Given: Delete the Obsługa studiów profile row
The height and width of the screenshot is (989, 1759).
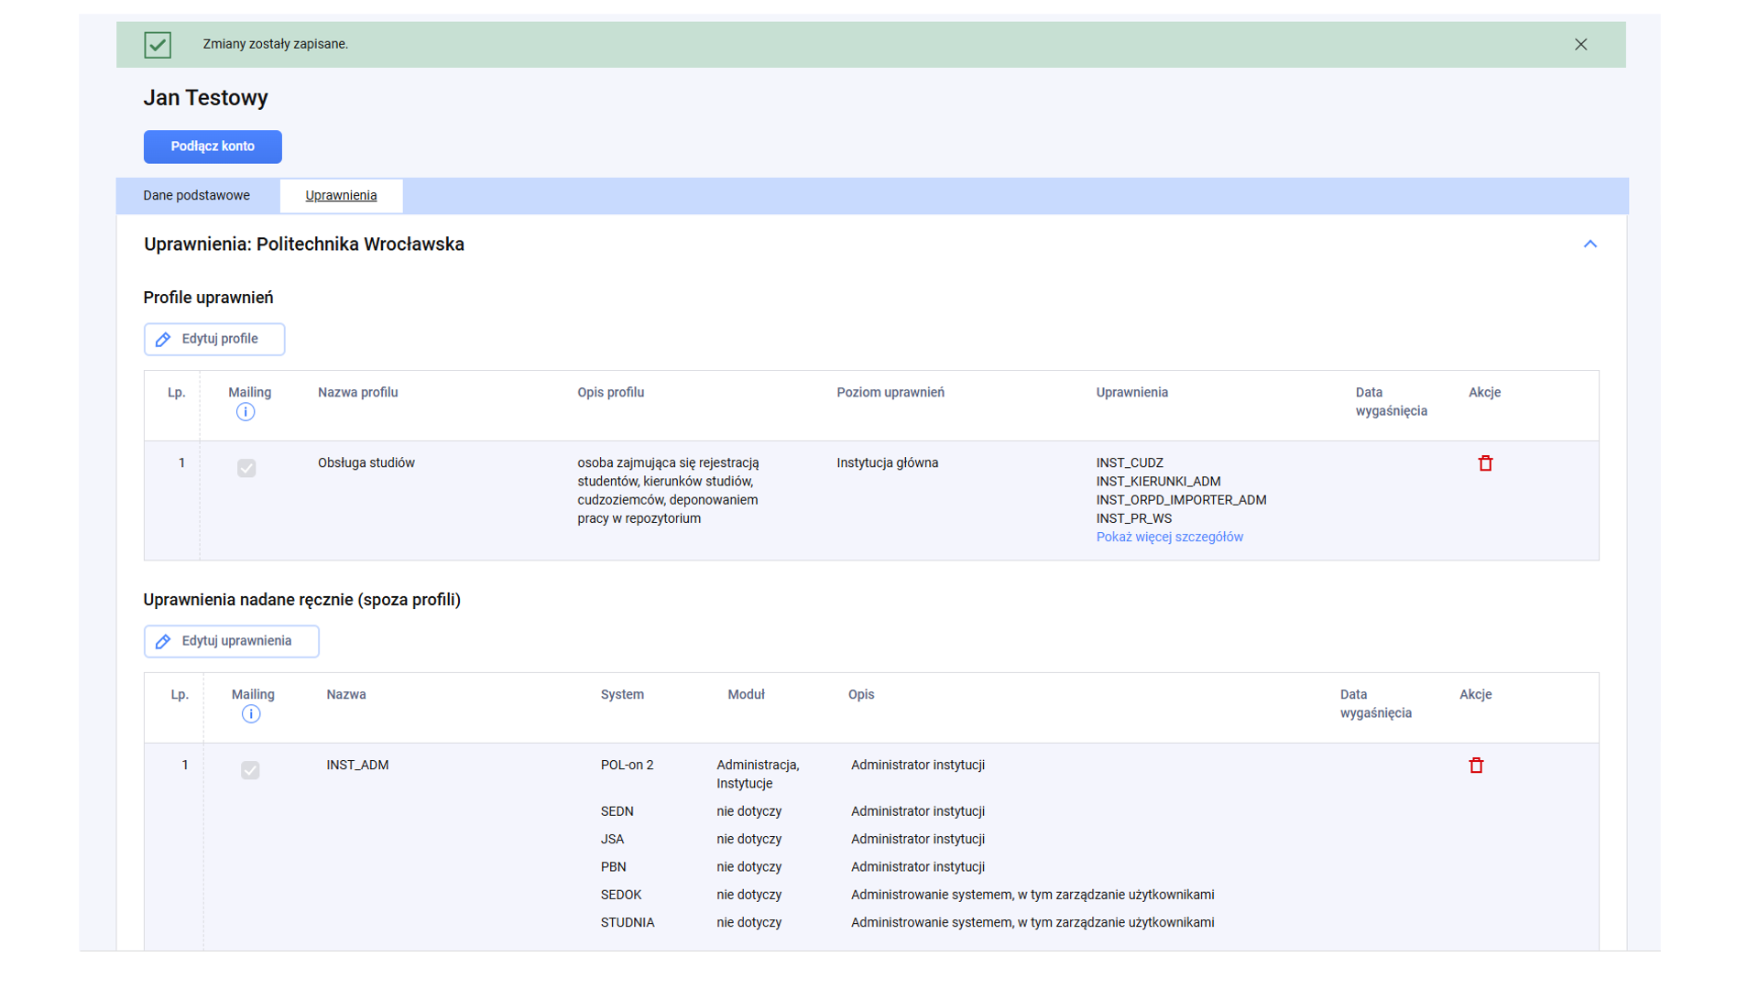Looking at the screenshot, I should [1485, 463].
